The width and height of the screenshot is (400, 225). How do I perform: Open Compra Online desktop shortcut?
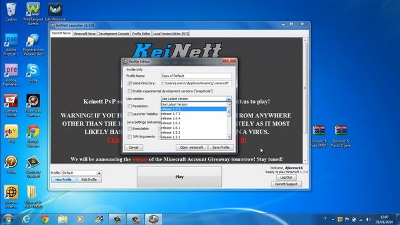pyautogui.click(x=11, y=105)
